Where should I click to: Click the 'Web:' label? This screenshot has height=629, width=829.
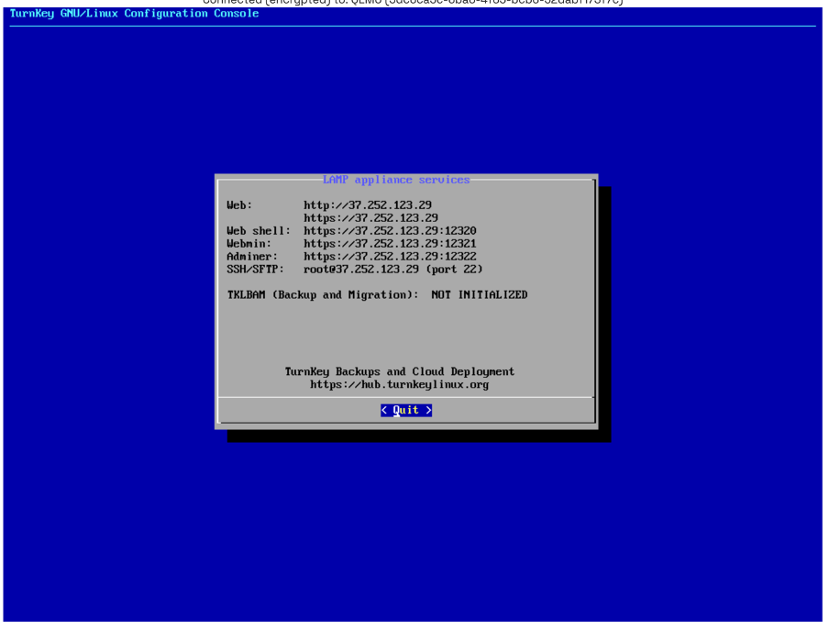(239, 205)
